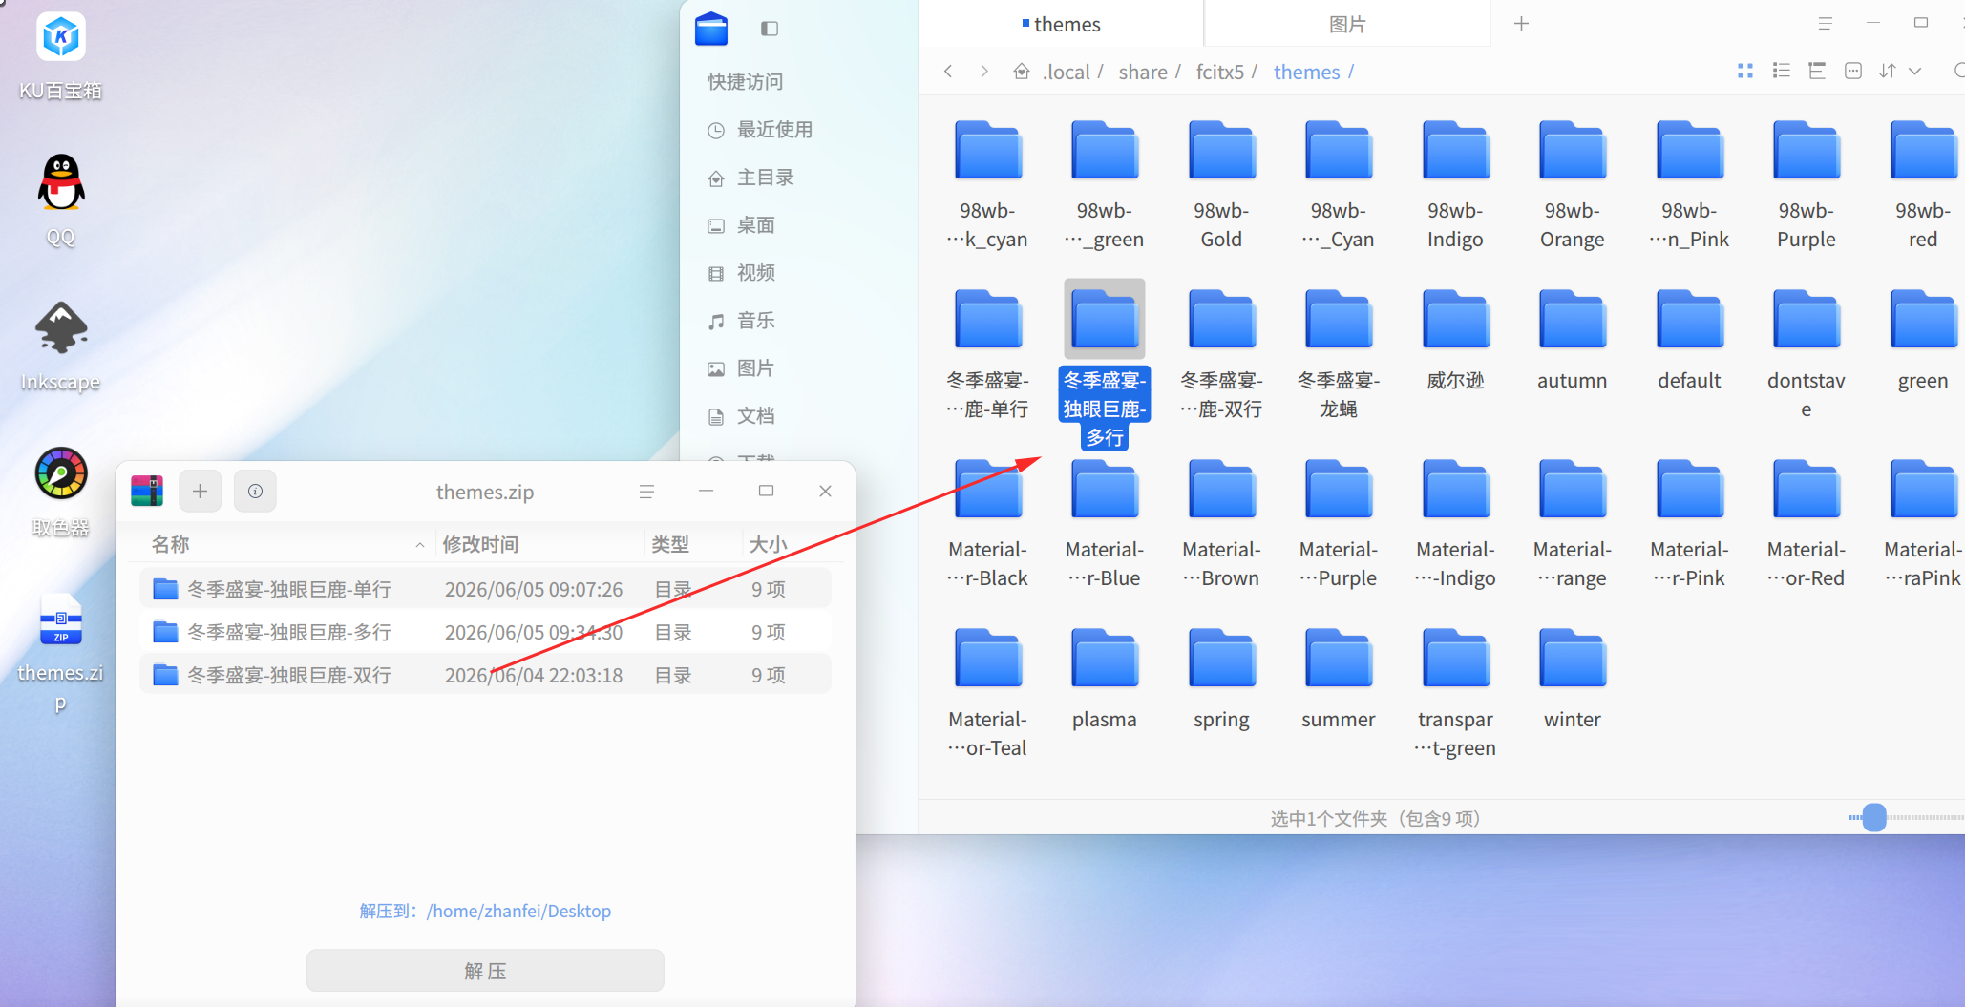This screenshot has height=1007, width=1965.
Task: Select 冬季盛宴-独眼巨鹿-双行 row in archive
Action: 485,675
